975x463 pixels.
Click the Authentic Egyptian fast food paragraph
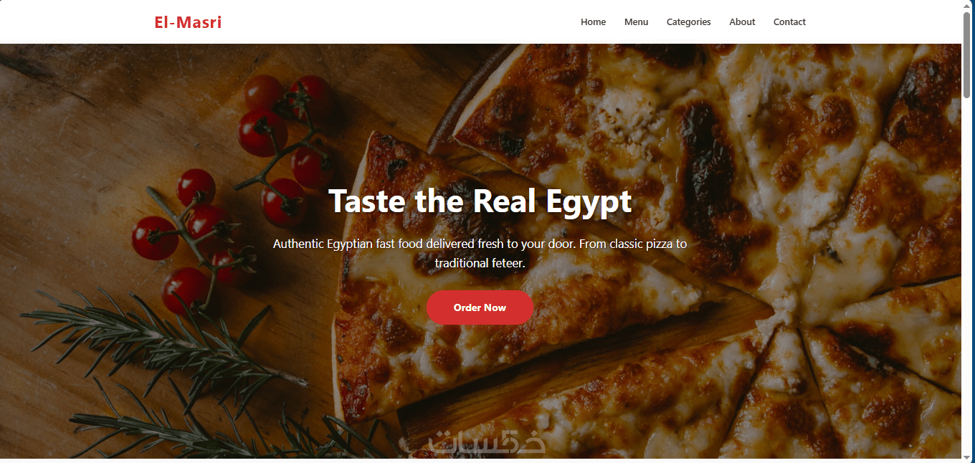(480, 253)
